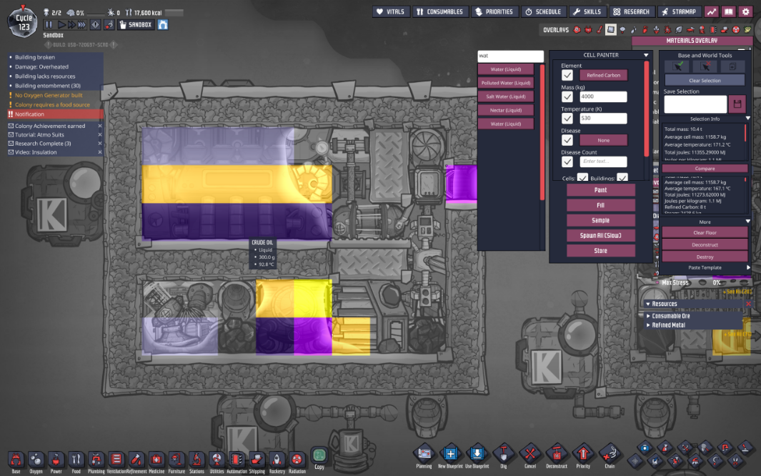Screen dimensions: 761x476
Task: Open the Ventilation build category
Action: [116, 460]
